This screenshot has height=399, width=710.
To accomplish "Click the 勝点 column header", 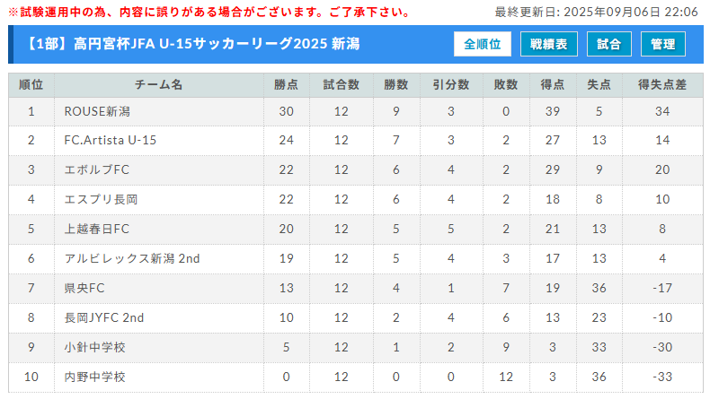I will coord(286,84).
